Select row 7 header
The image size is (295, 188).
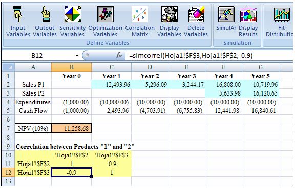tap(8, 129)
